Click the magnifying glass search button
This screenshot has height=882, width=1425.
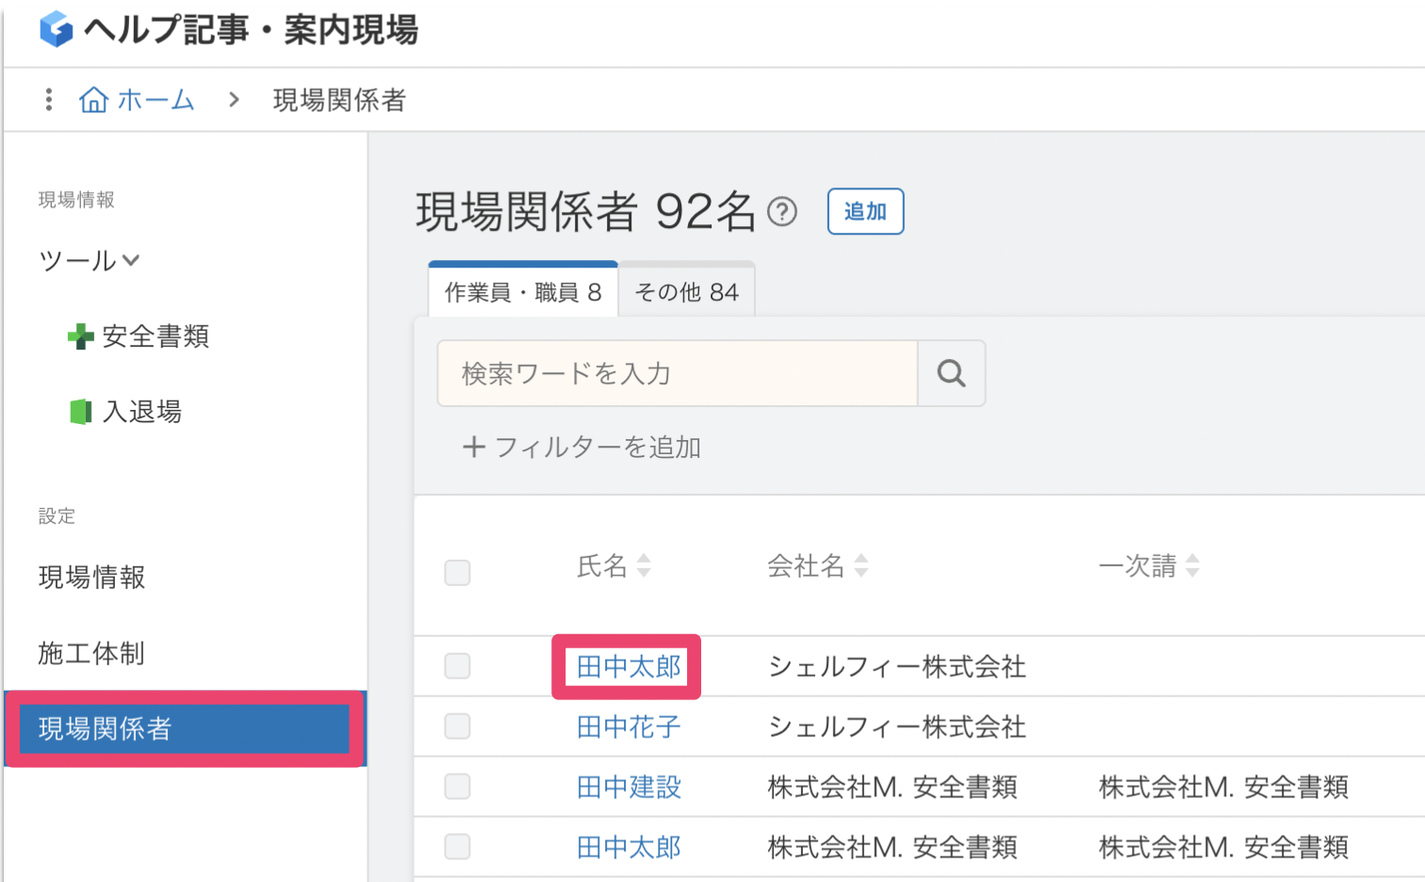pyautogui.click(x=951, y=373)
